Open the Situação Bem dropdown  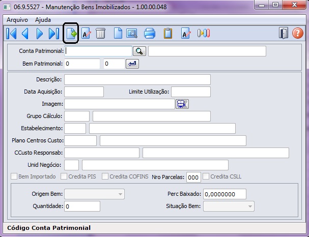229,206
